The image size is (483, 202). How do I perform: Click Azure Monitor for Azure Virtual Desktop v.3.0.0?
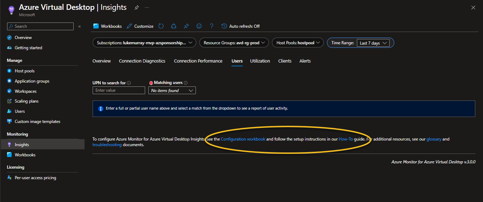[433, 162]
